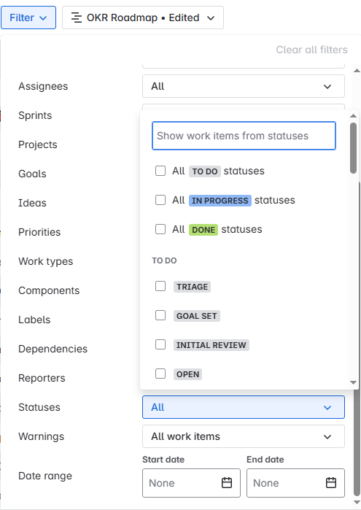The width and height of the screenshot is (361, 510).
Task: Click the Work types filter label
Action: pos(45,261)
